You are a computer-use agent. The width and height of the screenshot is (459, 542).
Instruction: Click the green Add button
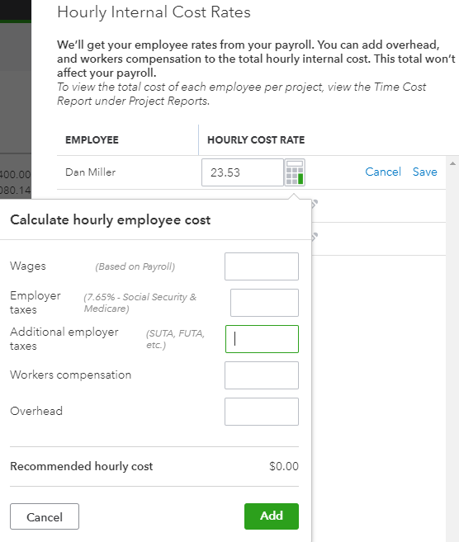[272, 516]
